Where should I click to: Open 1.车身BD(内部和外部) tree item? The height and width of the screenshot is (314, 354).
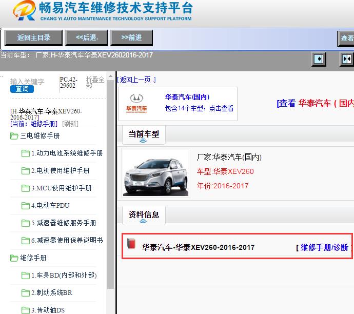(64, 275)
